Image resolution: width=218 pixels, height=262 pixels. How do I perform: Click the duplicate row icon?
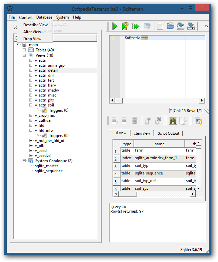tap(134, 121)
